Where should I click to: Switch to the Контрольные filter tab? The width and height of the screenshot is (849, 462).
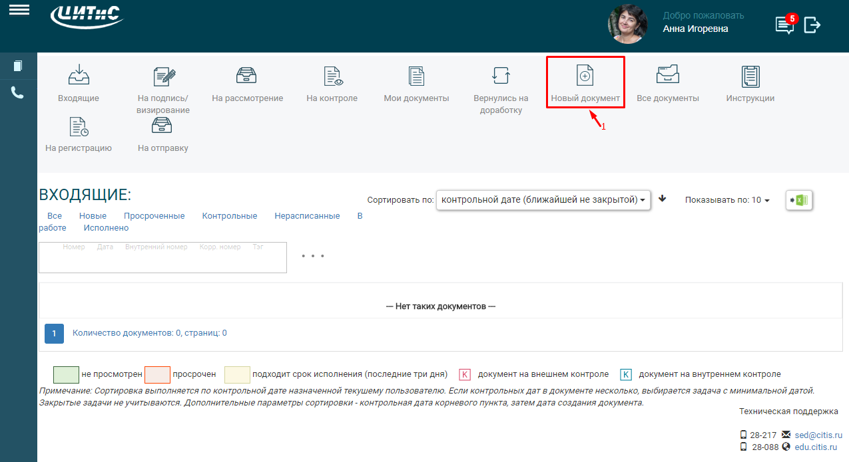tap(229, 216)
